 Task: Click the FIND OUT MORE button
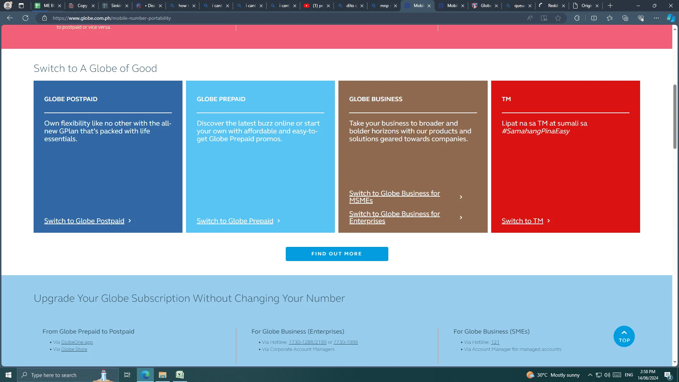tap(337, 254)
